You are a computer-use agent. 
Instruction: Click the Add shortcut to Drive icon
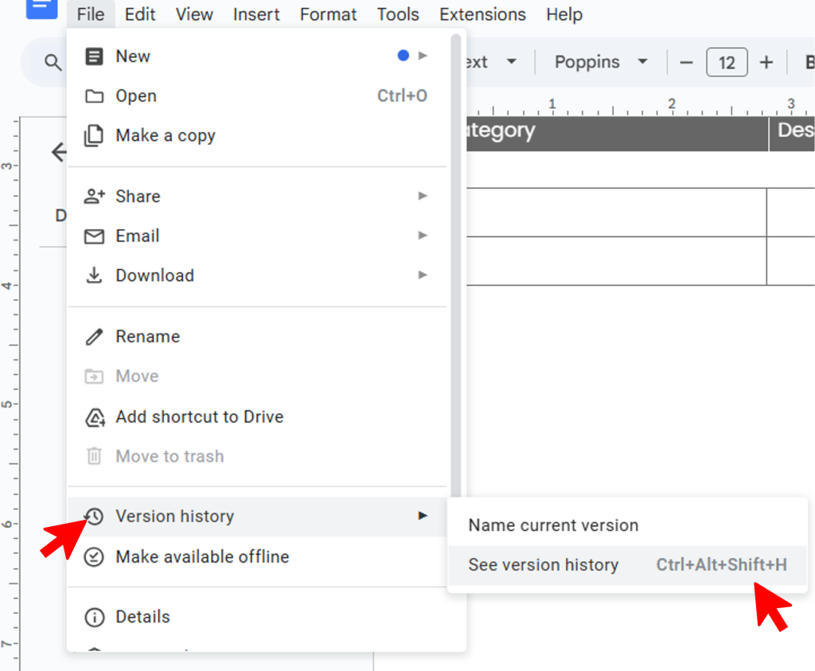click(x=94, y=417)
